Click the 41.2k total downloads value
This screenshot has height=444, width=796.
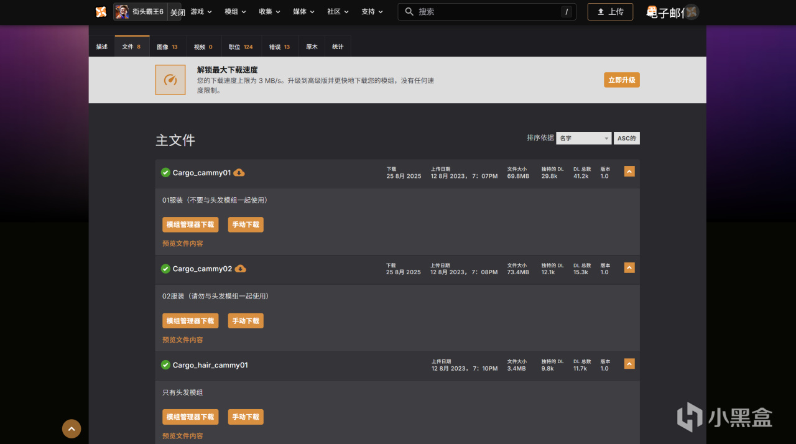click(x=581, y=177)
